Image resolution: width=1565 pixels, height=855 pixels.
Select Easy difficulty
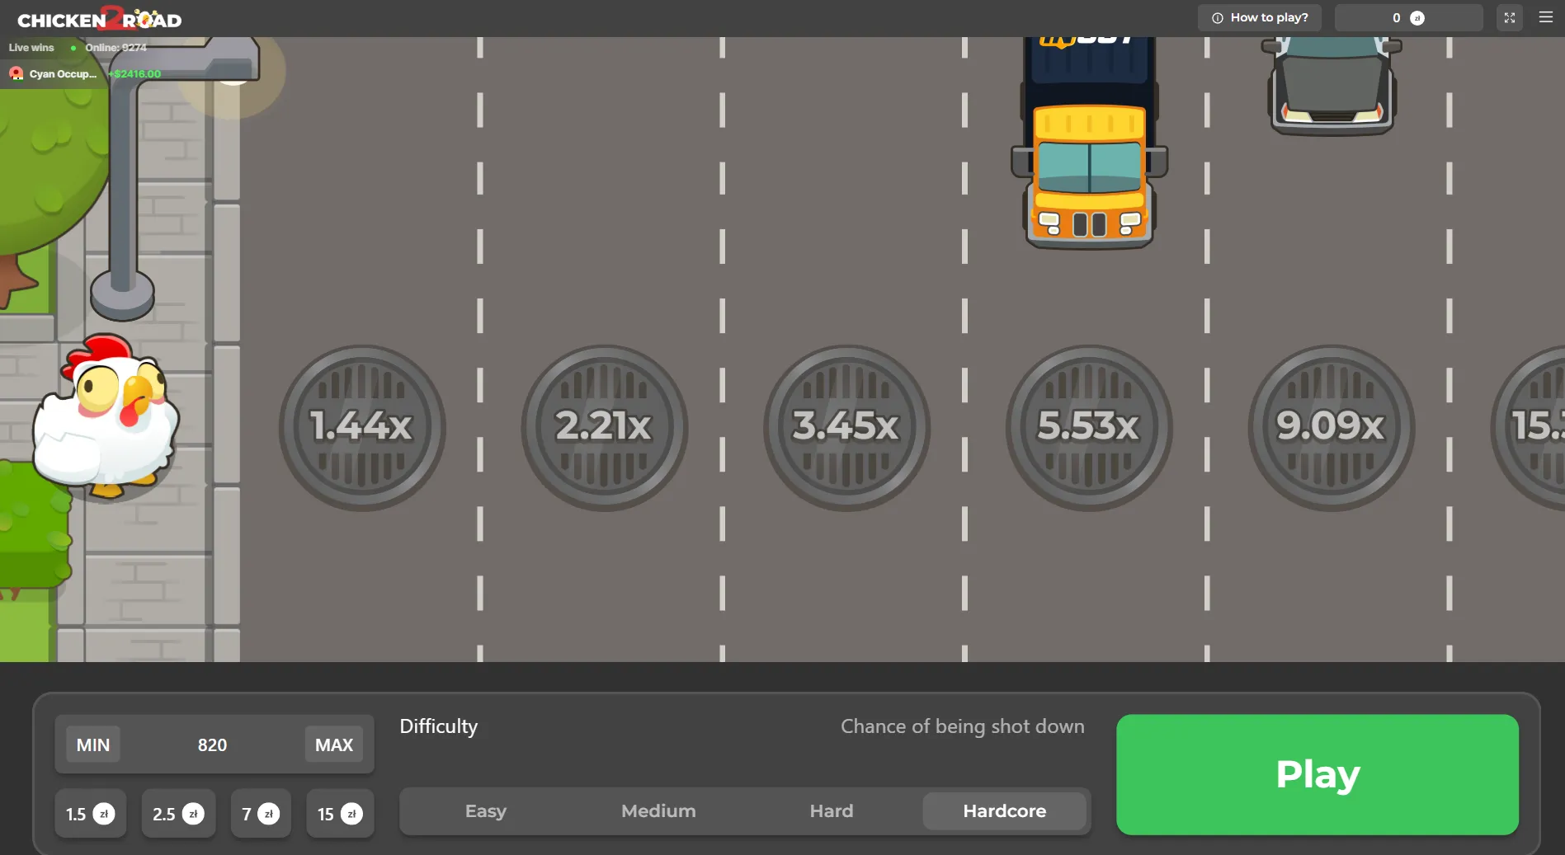point(485,811)
